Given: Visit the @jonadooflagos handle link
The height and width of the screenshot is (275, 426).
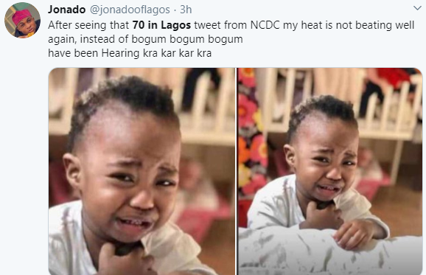Looking at the screenshot, I should pos(130,10).
